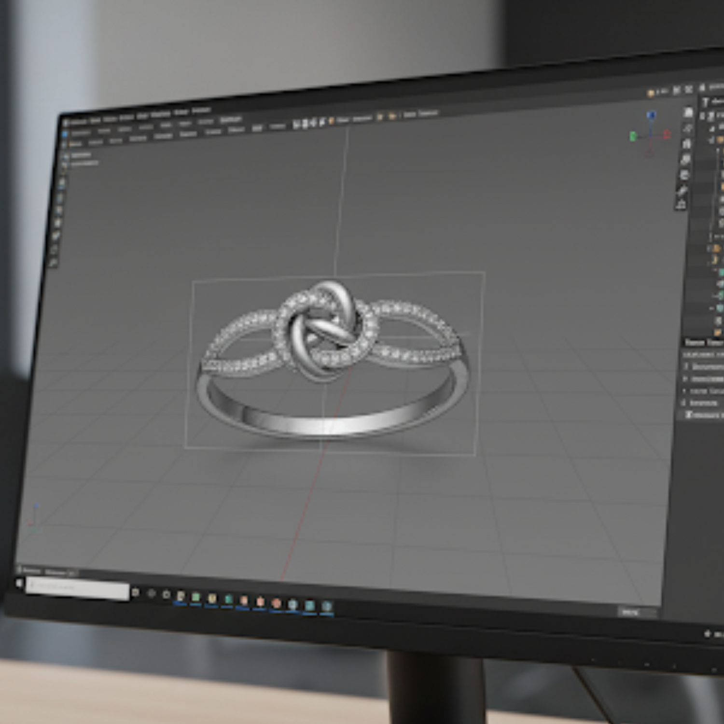724x724 pixels.
Task: Click the red X axis on navigation gizmo
Action: tap(667, 134)
